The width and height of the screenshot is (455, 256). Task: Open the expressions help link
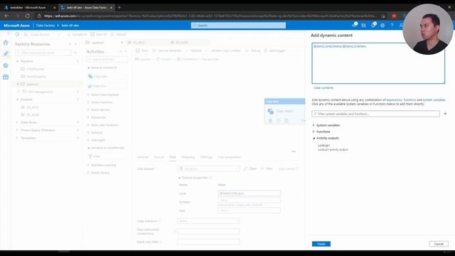394,100
